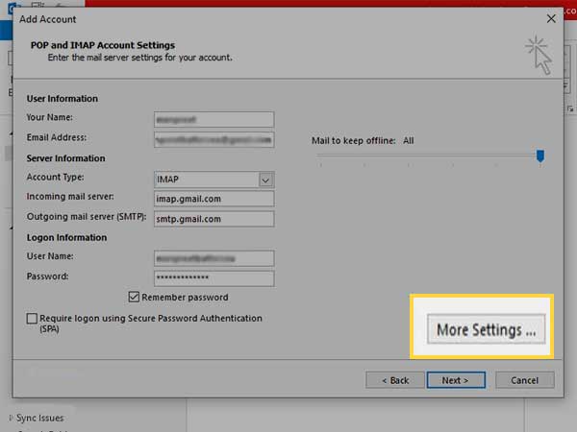This screenshot has height=432, width=577.
Task: Toggle the Remember password checkbox
Action: coord(134,297)
